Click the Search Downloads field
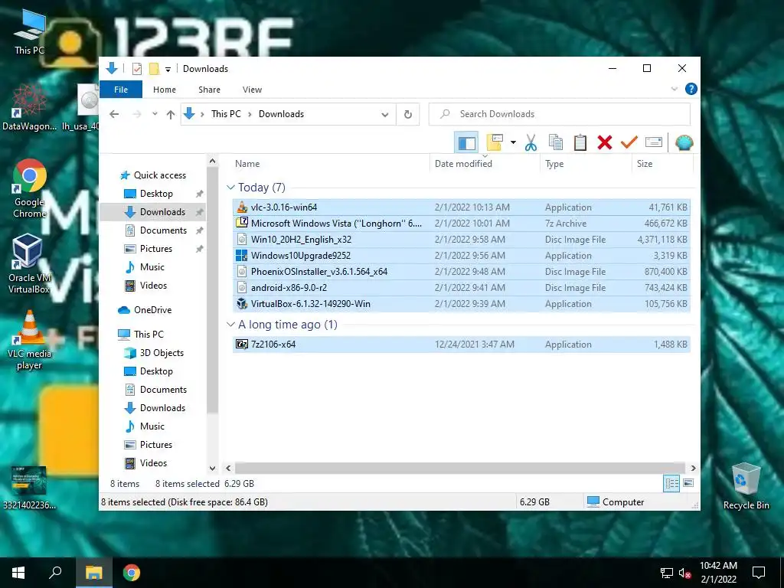Viewport: 784px width, 588px height. click(x=560, y=114)
